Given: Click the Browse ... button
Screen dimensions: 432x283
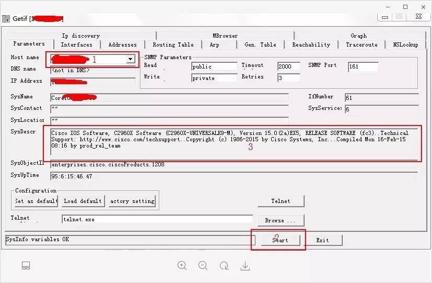Looking at the screenshot, I should click(x=281, y=220).
